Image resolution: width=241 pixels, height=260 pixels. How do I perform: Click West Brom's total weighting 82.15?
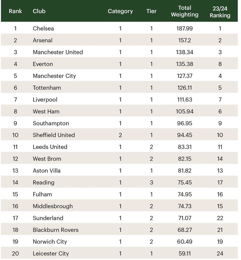pos(184,159)
